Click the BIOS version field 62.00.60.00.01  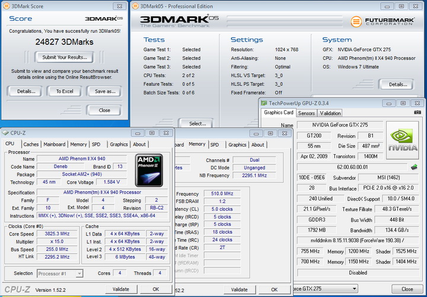click(x=352, y=167)
